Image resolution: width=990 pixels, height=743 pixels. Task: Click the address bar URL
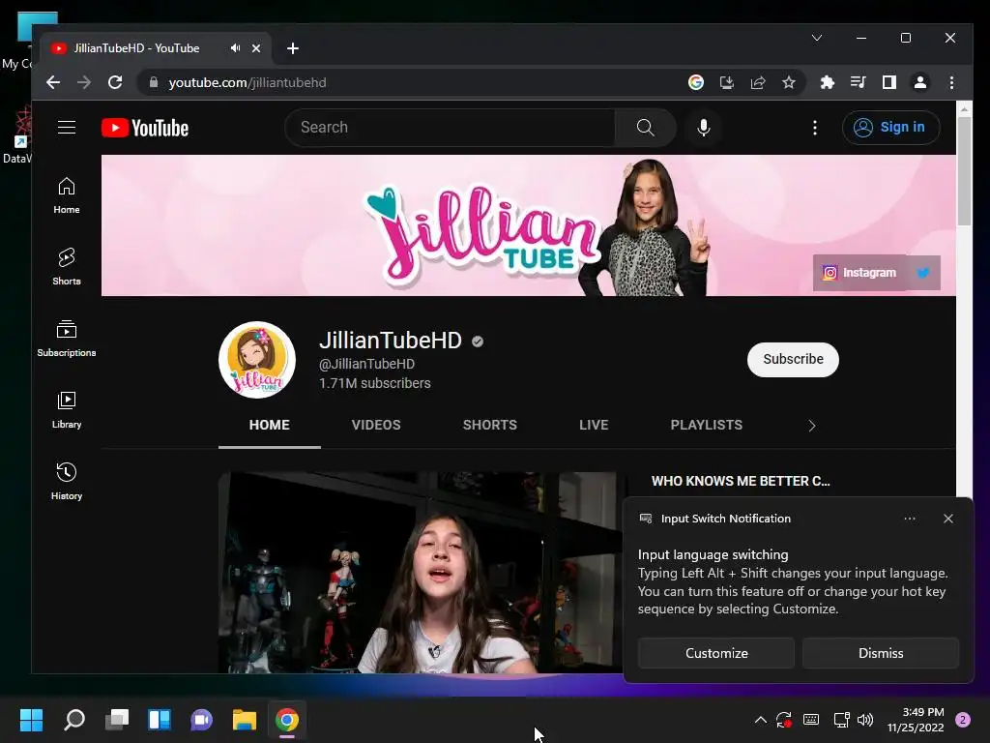(x=247, y=83)
